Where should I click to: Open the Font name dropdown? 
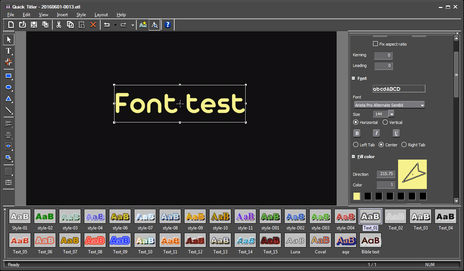pos(422,105)
